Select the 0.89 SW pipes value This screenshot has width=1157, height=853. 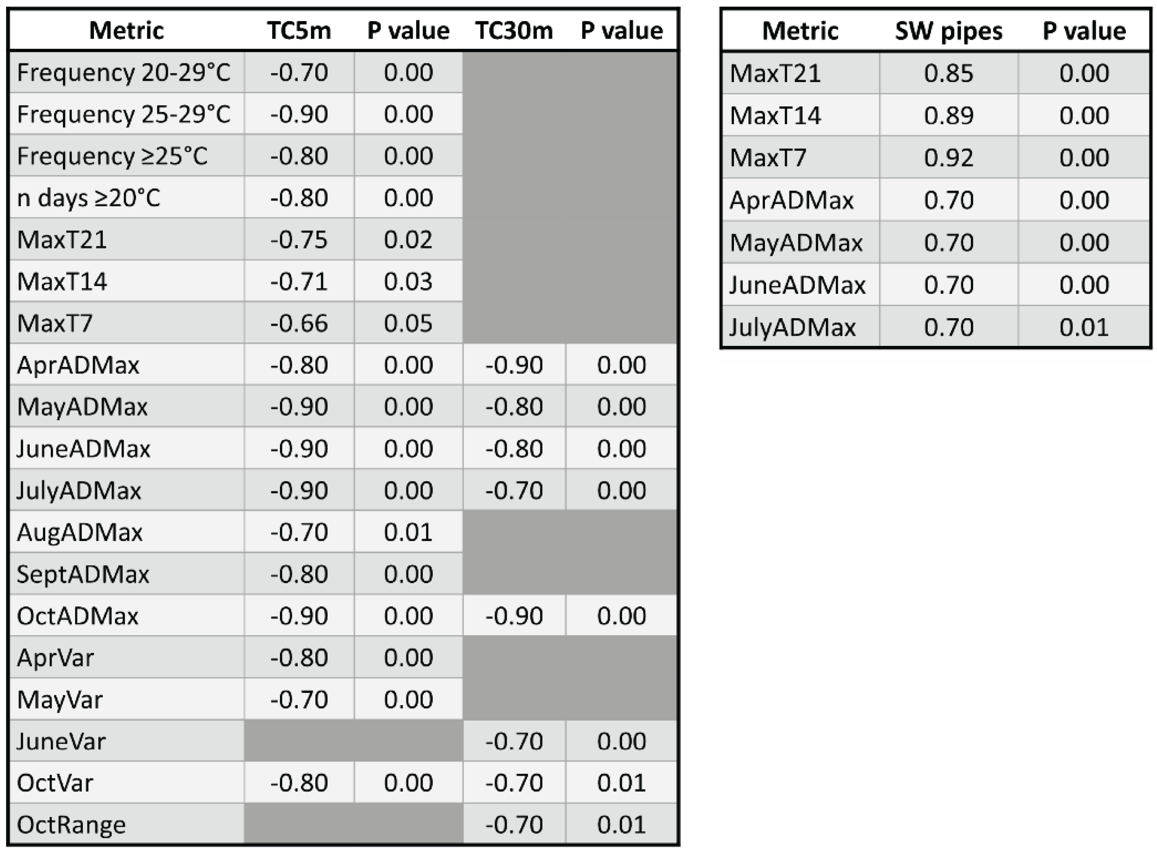coord(949,115)
